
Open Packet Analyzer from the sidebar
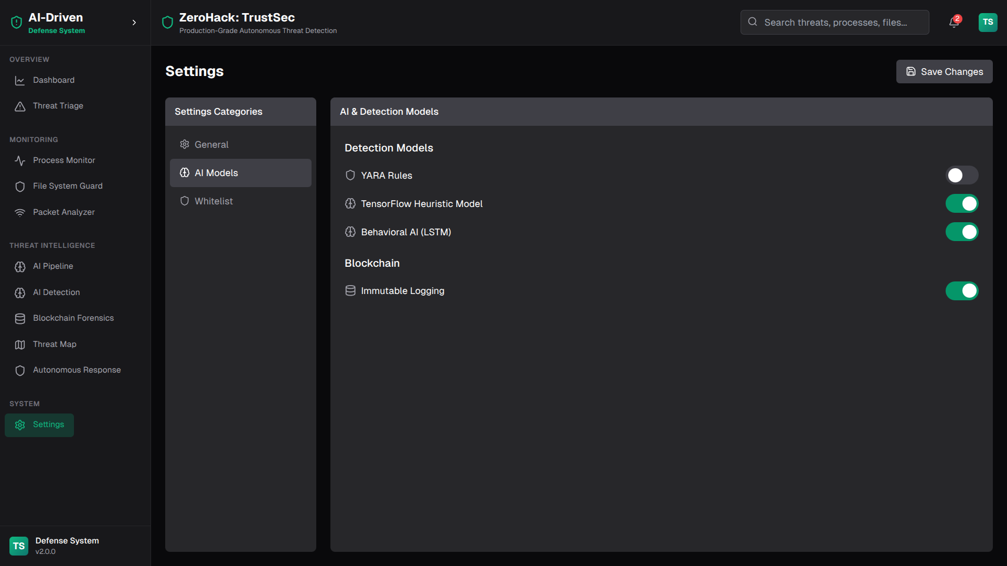click(x=63, y=212)
